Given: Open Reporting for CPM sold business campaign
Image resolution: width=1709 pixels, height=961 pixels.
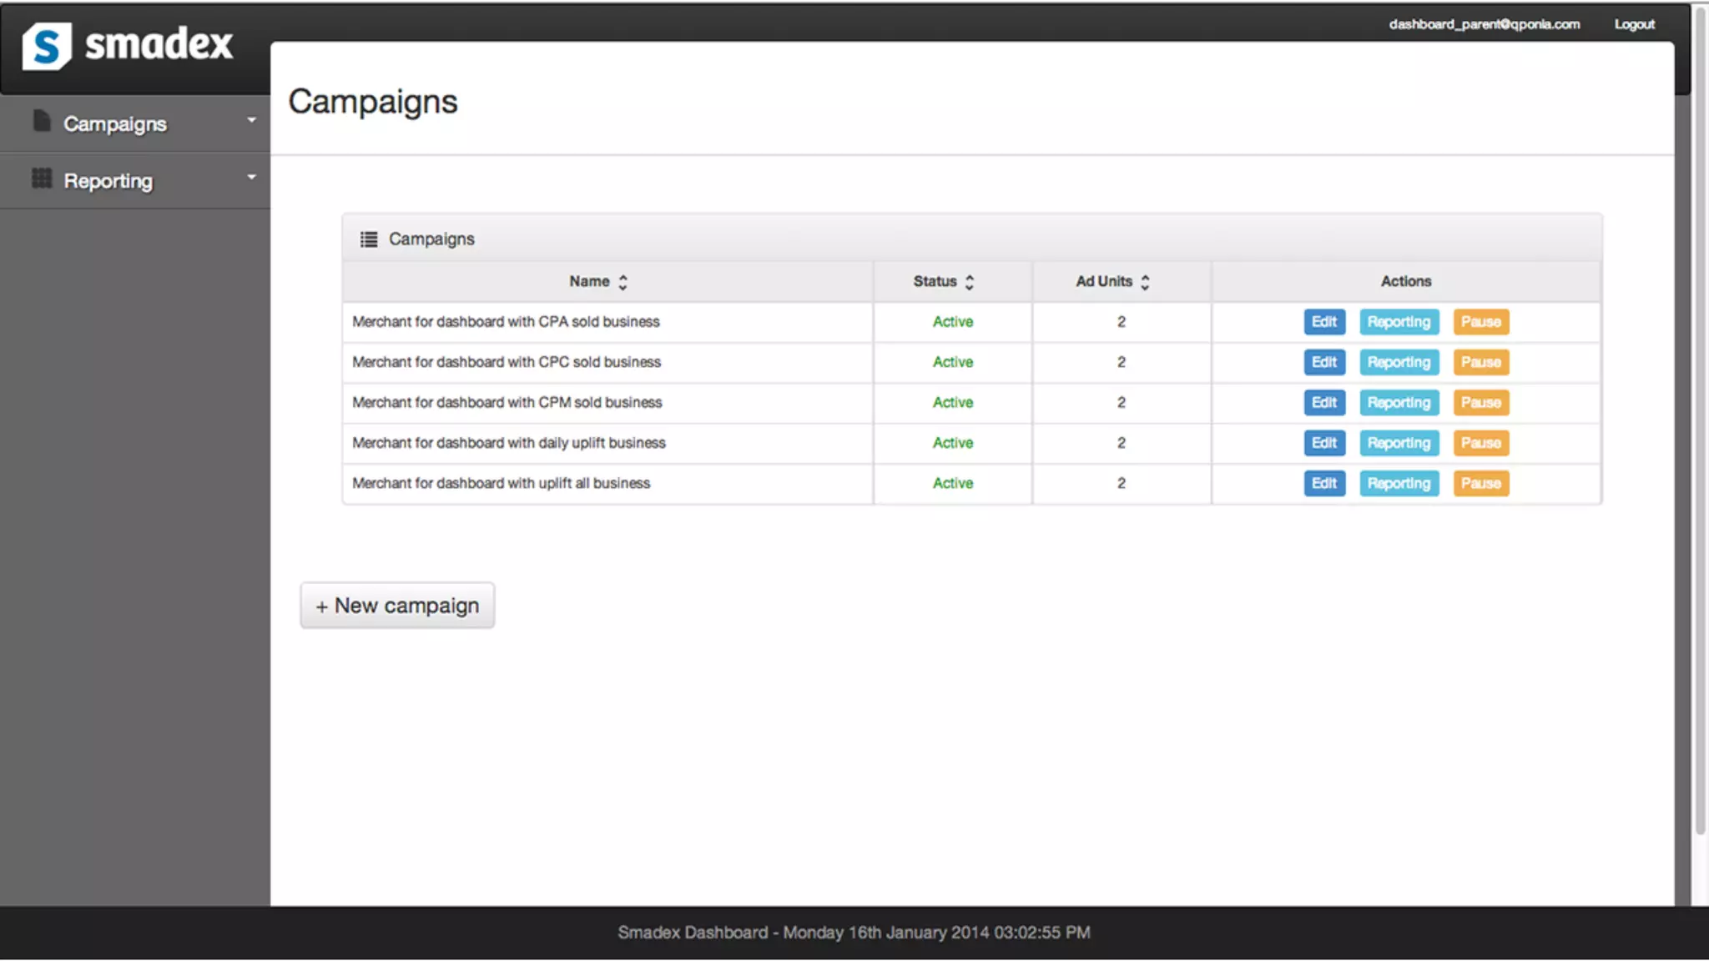Looking at the screenshot, I should pos(1399,403).
